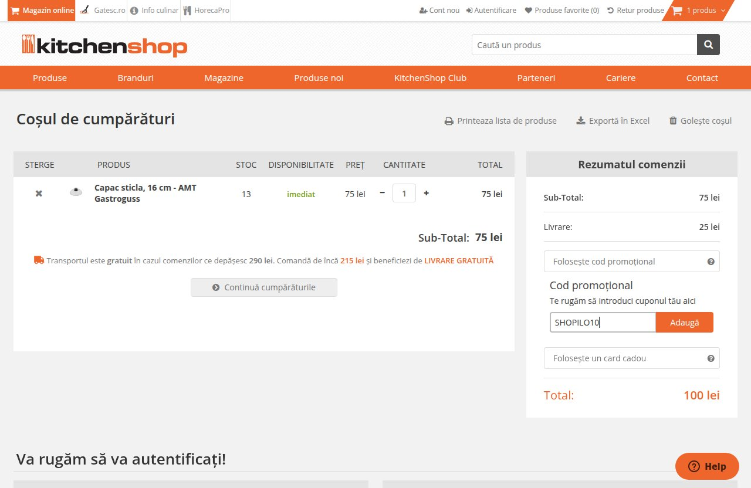Screen dimensions: 751x488
Task: Open the shopping cart 1 produs dropdown
Action: [698, 11]
